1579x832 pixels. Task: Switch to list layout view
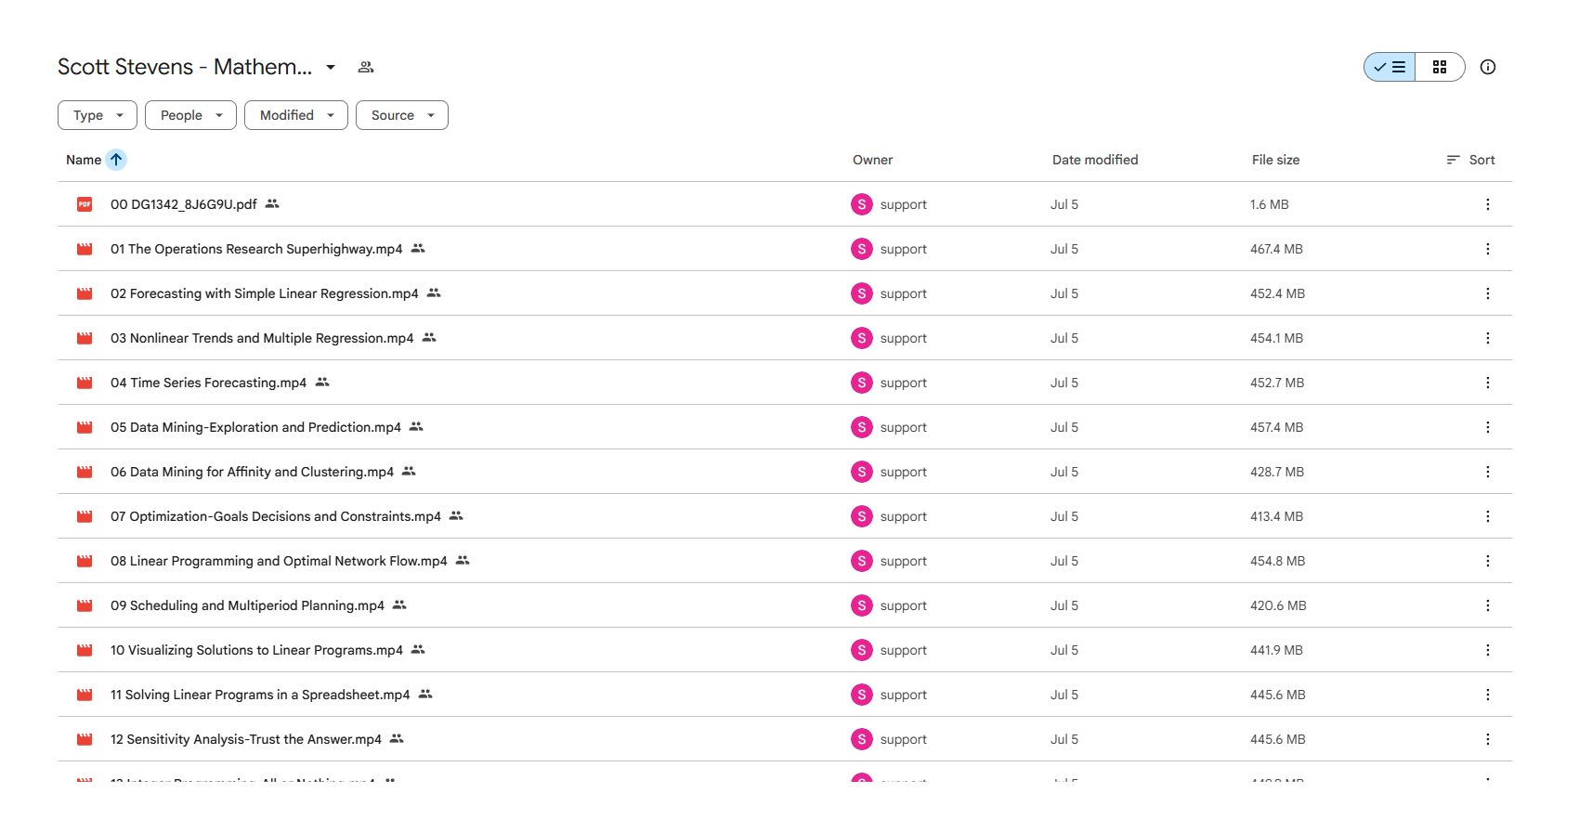1390,67
